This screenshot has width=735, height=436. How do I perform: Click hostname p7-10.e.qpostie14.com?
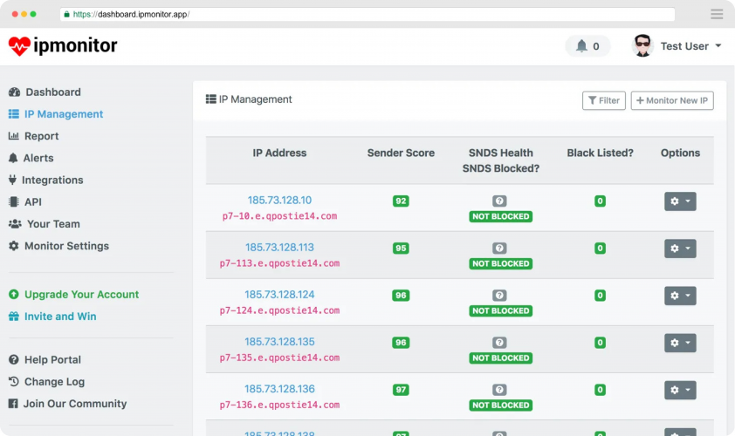[x=279, y=216]
